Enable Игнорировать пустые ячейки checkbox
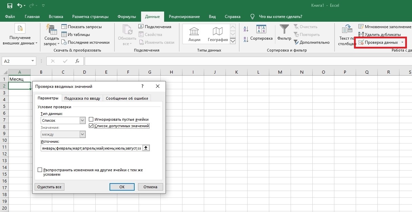 point(91,119)
